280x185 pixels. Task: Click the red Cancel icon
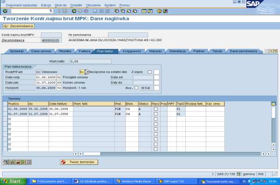[x=86, y=11]
